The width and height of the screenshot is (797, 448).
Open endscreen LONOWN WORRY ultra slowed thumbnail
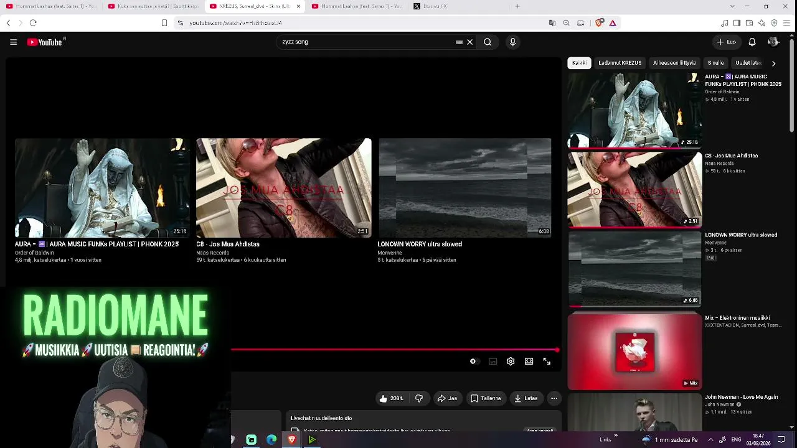465,188
